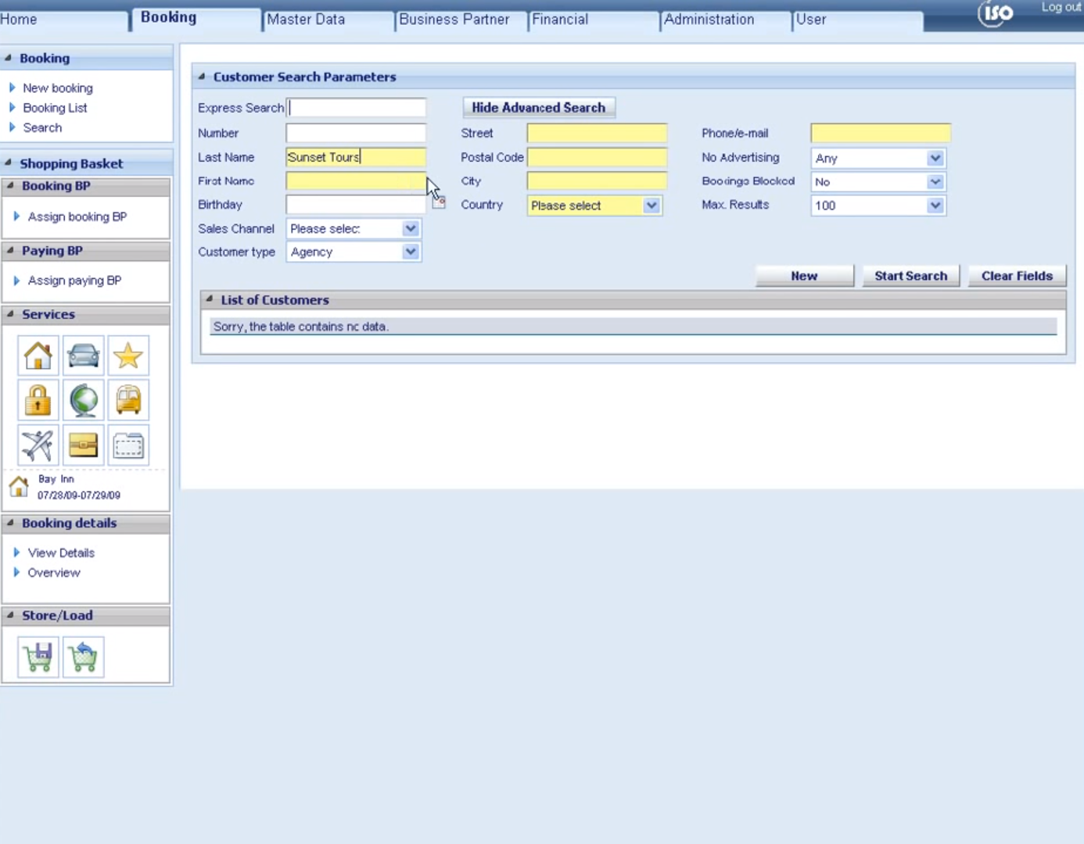Viewport: 1084px width, 844px height.
Task: Click the Start Search button
Action: point(910,275)
